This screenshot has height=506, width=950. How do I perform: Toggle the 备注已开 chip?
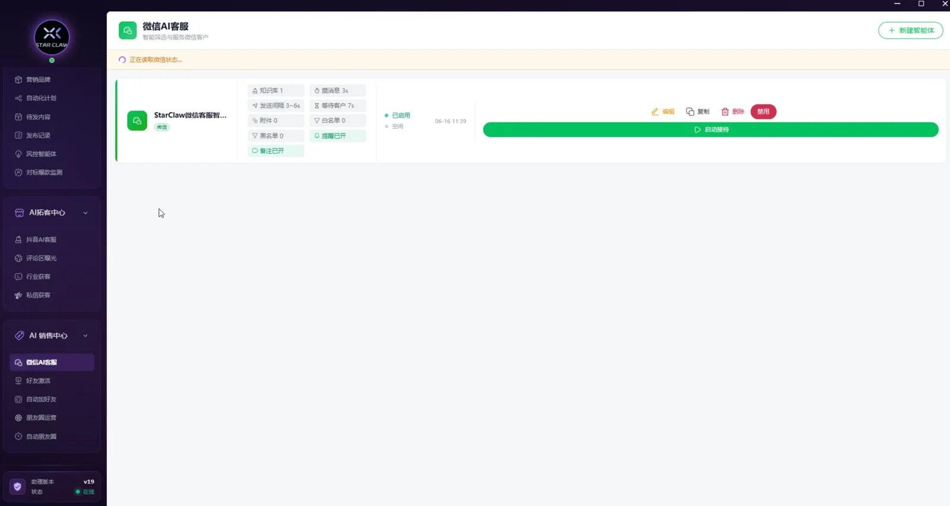(x=275, y=151)
